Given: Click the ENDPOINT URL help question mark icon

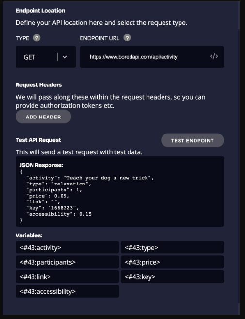Looking at the screenshot, I should click(x=127, y=38).
